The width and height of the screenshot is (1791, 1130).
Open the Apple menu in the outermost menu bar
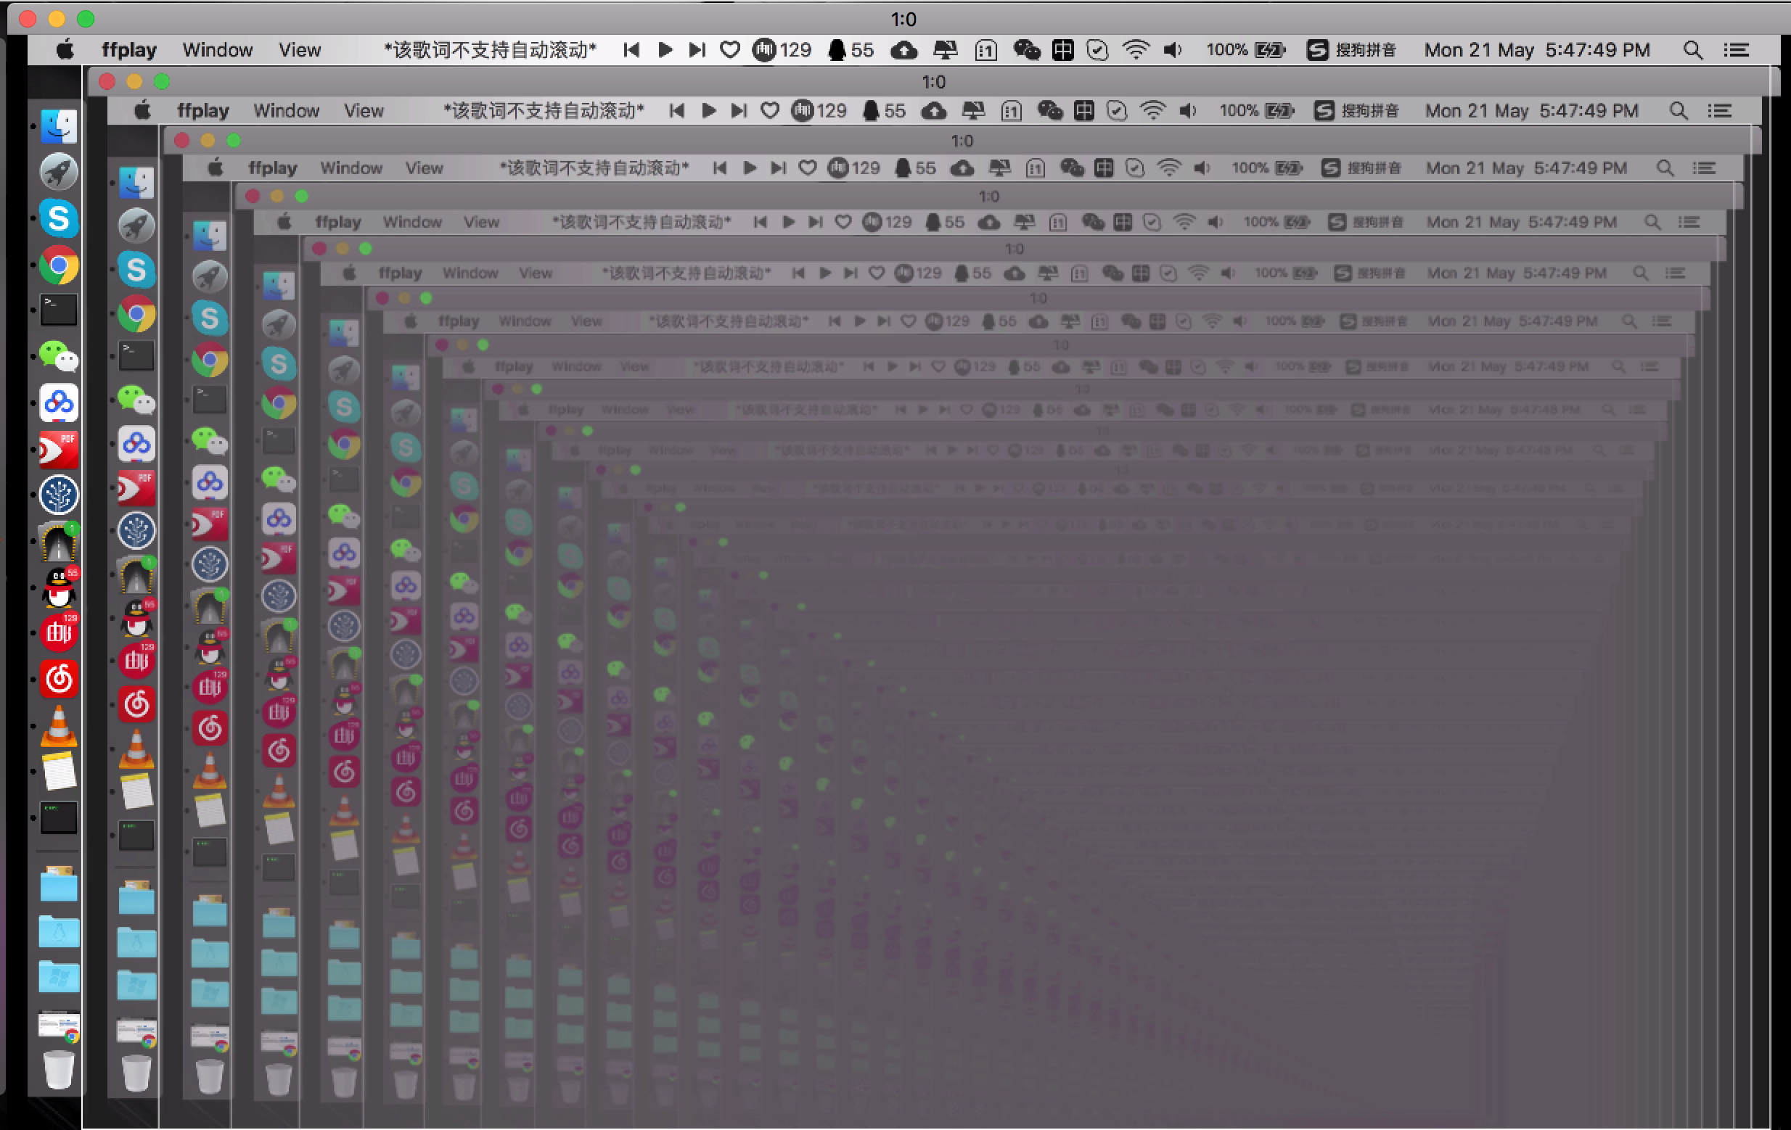click(x=65, y=50)
